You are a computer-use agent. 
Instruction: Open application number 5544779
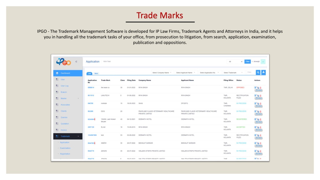click(91, 151)
